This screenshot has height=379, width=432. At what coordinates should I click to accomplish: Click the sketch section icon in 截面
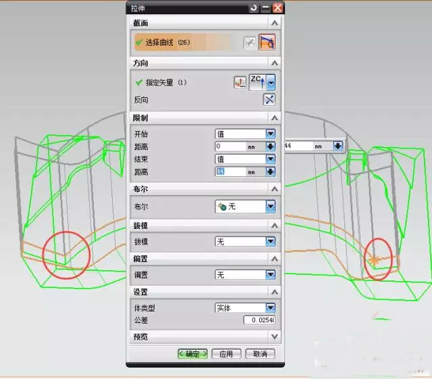(250, 43)
